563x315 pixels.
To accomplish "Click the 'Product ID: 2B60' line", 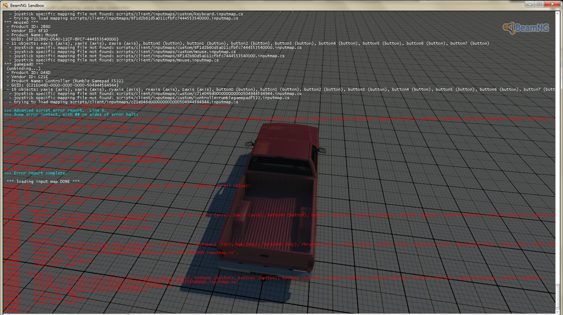I will pyautogui.click(x=29, y=27).
